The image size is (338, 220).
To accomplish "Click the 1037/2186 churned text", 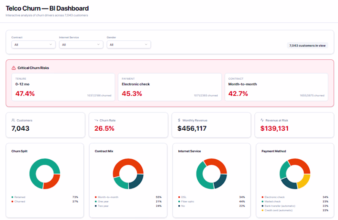I will point(99,96).
